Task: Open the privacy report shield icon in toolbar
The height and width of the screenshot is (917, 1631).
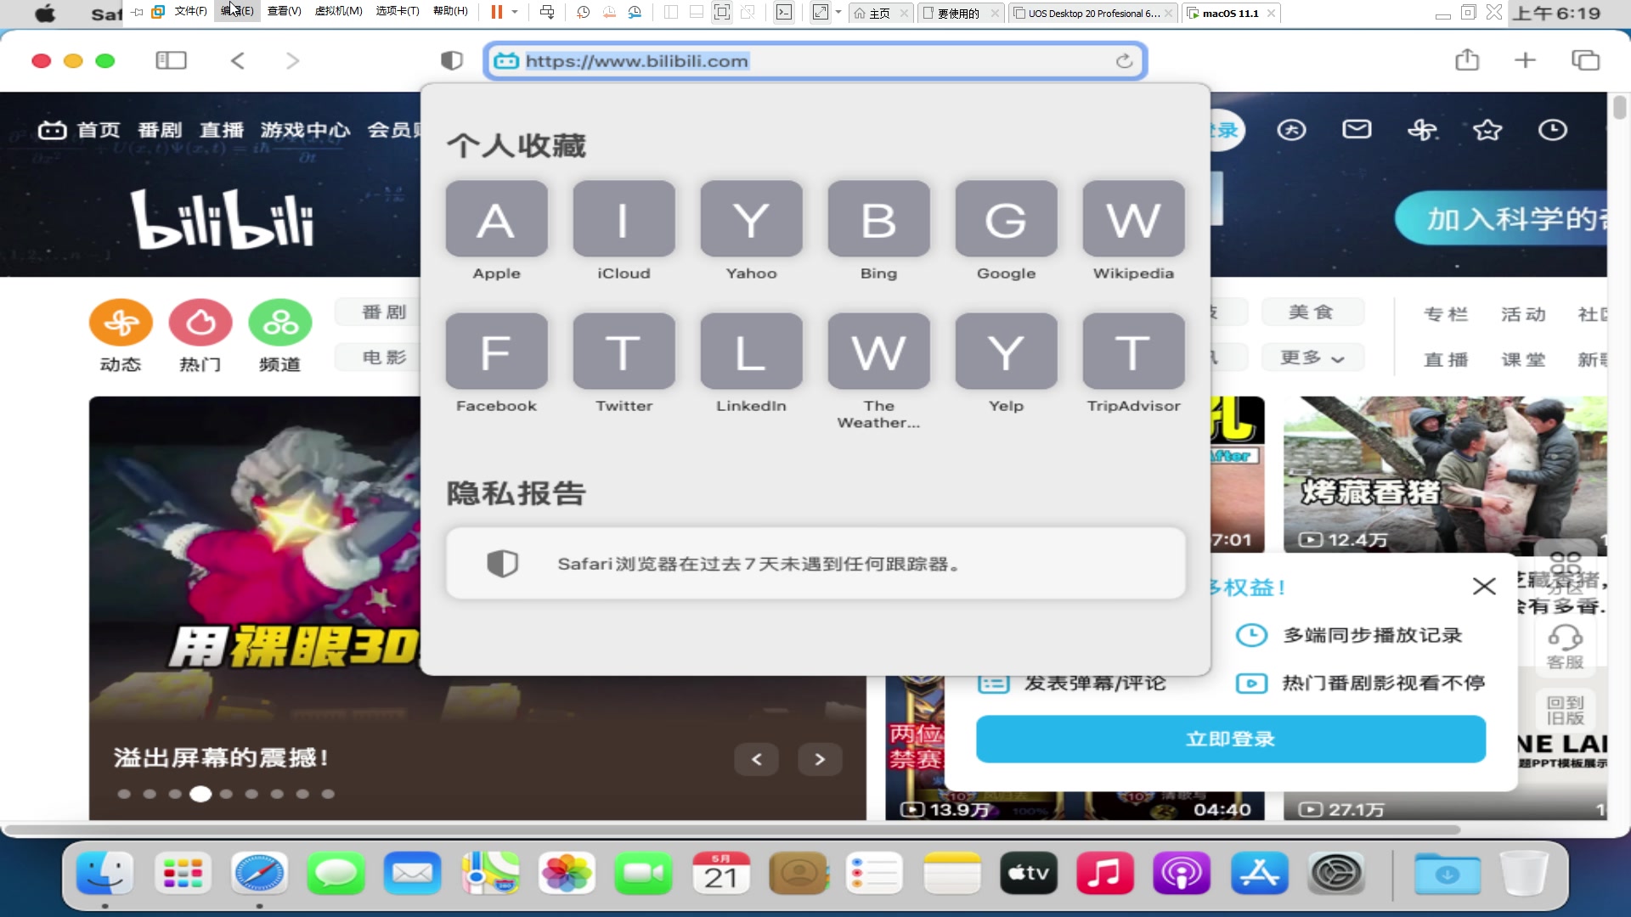Action: 452,60
